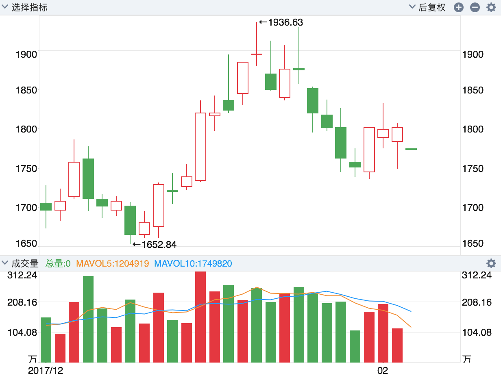Viewport: 501px width, 378px height.
Task: Click the MAVOL10 value label
Action: (x=193, y=263)
